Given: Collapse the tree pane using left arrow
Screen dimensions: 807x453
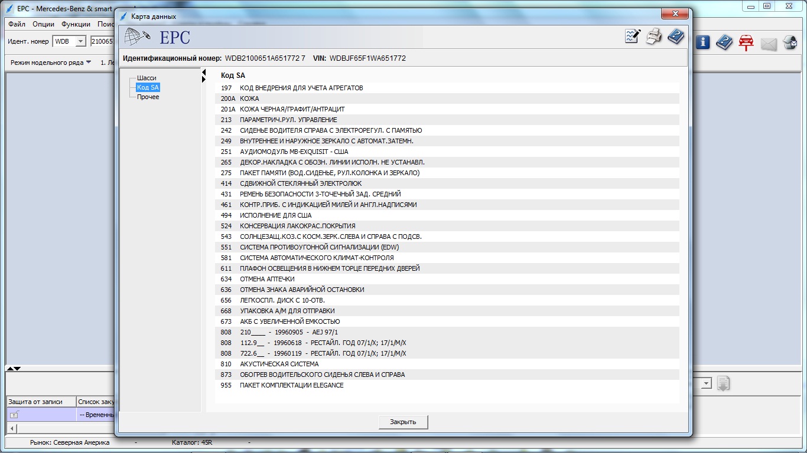Looking at the screenshot, I should tap(204, 73).
